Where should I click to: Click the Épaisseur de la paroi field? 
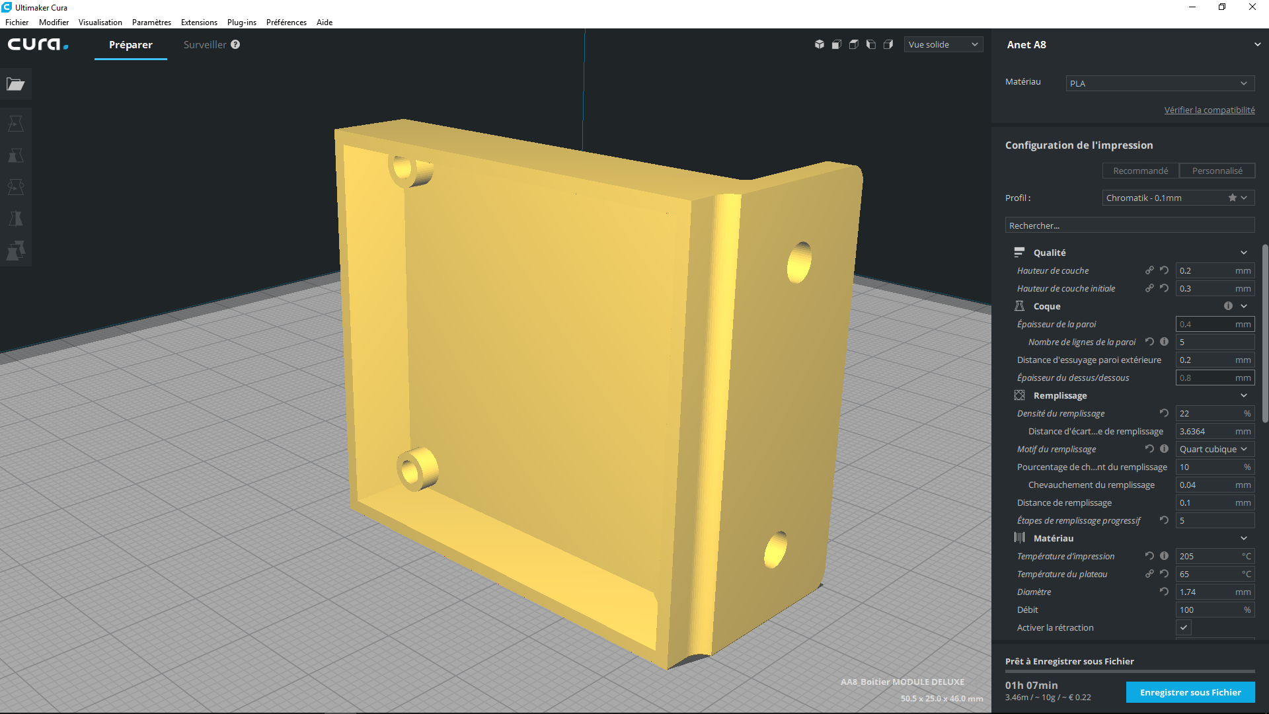click(x=1215, y=324)
